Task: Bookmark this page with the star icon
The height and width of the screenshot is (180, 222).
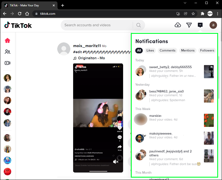Action: click(193, 14)
